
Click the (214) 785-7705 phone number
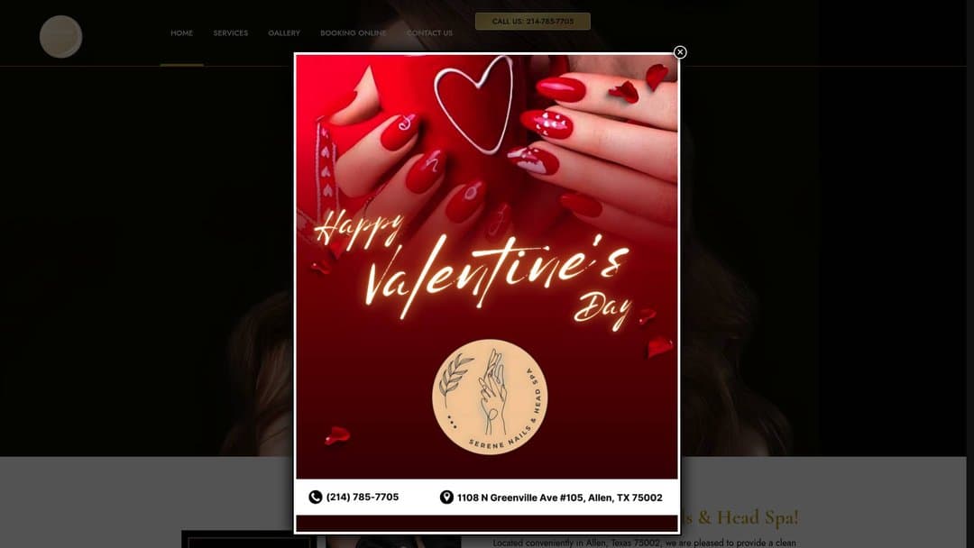363,498
